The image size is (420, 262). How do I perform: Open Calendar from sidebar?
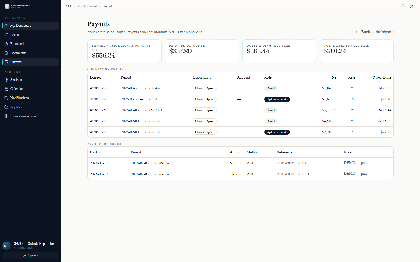point(31,89)
